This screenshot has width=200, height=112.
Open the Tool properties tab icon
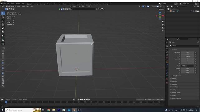pyautogui.click(x=167, y=43)
